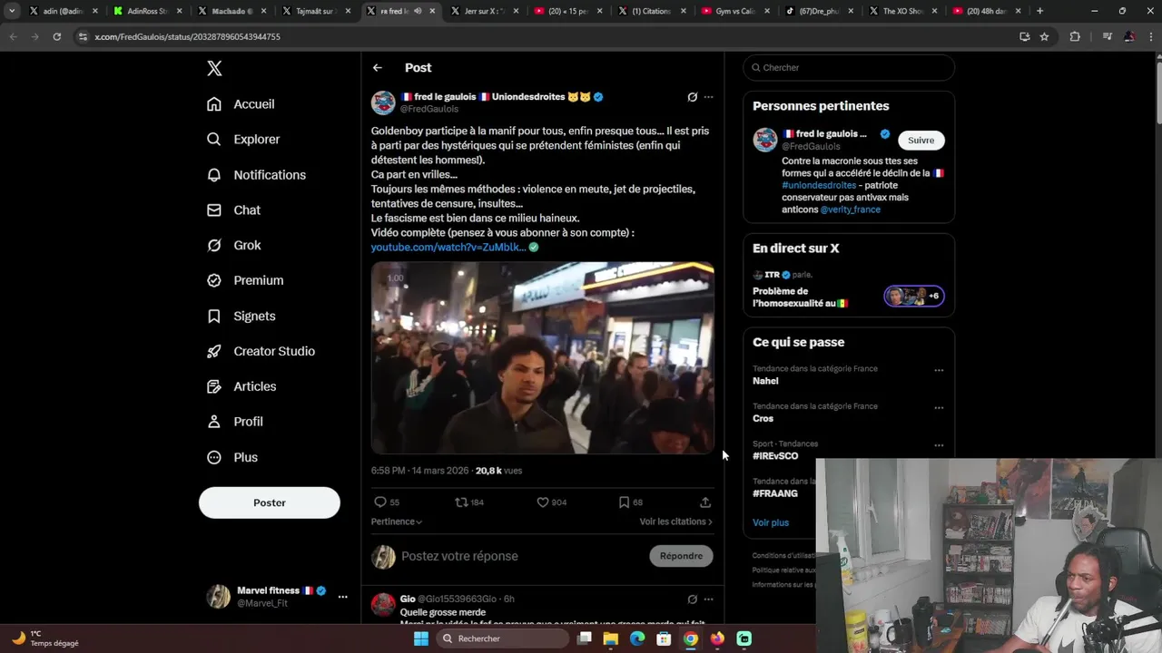Open Creator Studio in sidebar
Screen dimensions: 1162x653
tap(261, 352)
